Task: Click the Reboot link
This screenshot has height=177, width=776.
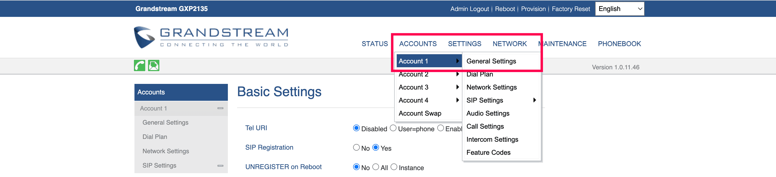Action: 505,9
